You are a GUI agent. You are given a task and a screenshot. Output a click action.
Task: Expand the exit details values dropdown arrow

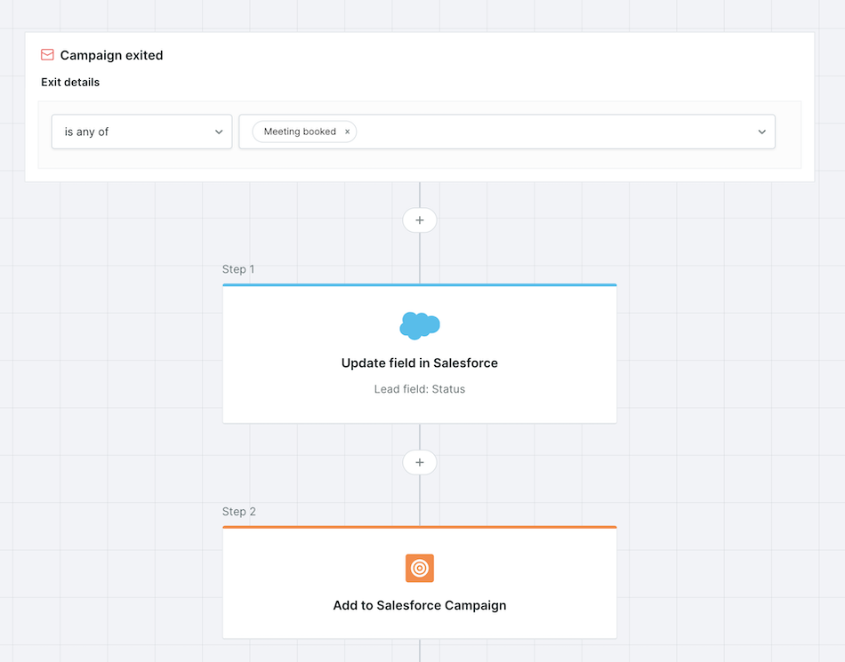[x=761, y=132]
